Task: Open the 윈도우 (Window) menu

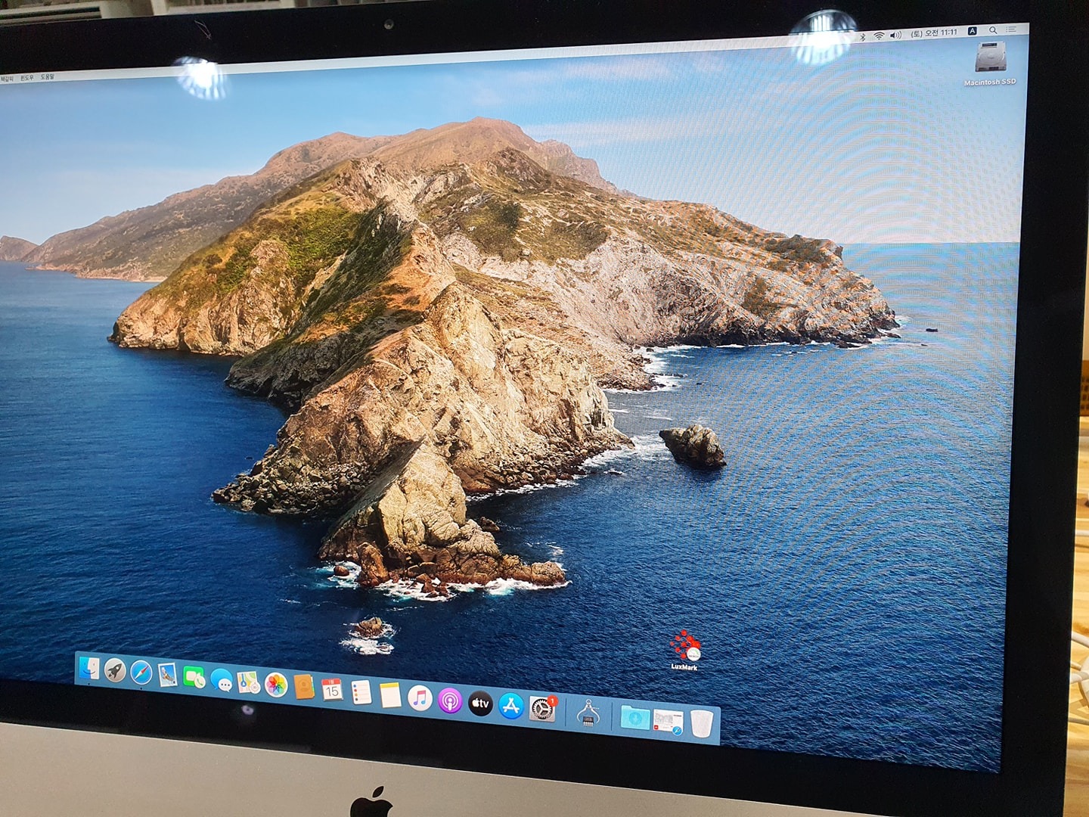Action: point(27,78)
